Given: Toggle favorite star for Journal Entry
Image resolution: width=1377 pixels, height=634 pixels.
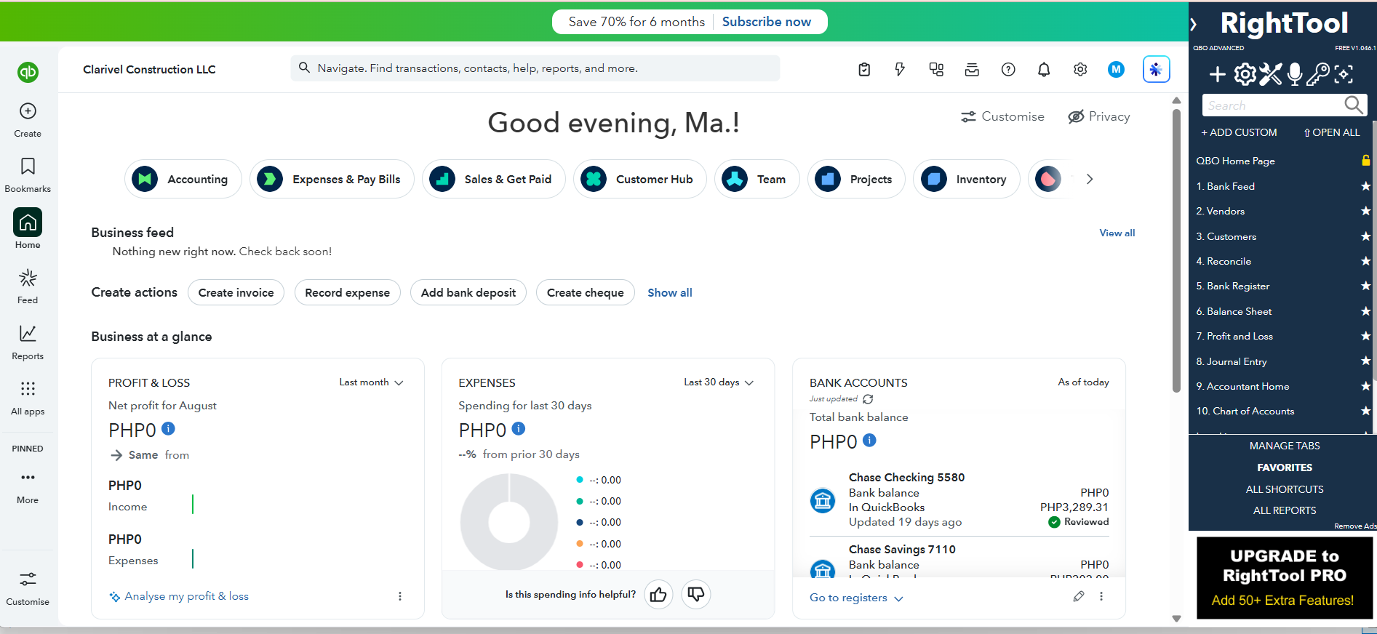Looking at the screenshot, I should tap(1365, 361).
